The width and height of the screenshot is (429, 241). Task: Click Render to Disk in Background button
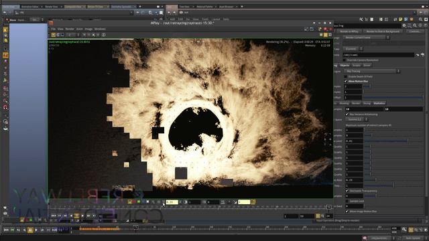[383, 31]
